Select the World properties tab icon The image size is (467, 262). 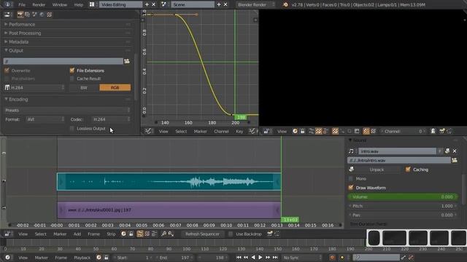coord(42,15)
